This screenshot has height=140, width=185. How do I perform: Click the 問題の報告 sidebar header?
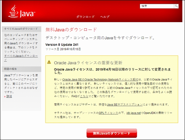[x=22, y=69]
